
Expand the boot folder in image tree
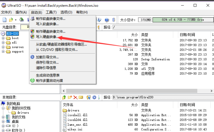pos(3,38)
